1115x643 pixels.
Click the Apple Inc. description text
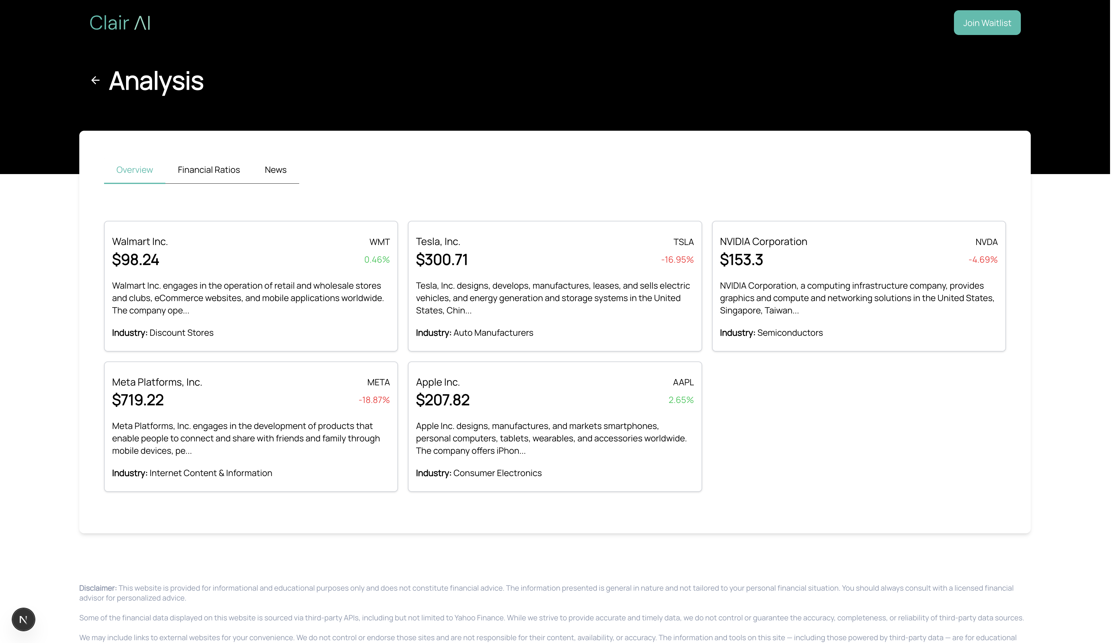551,439
